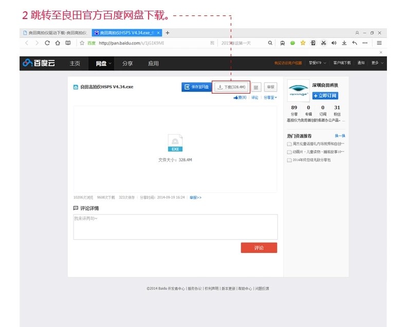This screenshot has width=406, height=327.
Task: Bookmark page with star outline icon
Action: 82,43
